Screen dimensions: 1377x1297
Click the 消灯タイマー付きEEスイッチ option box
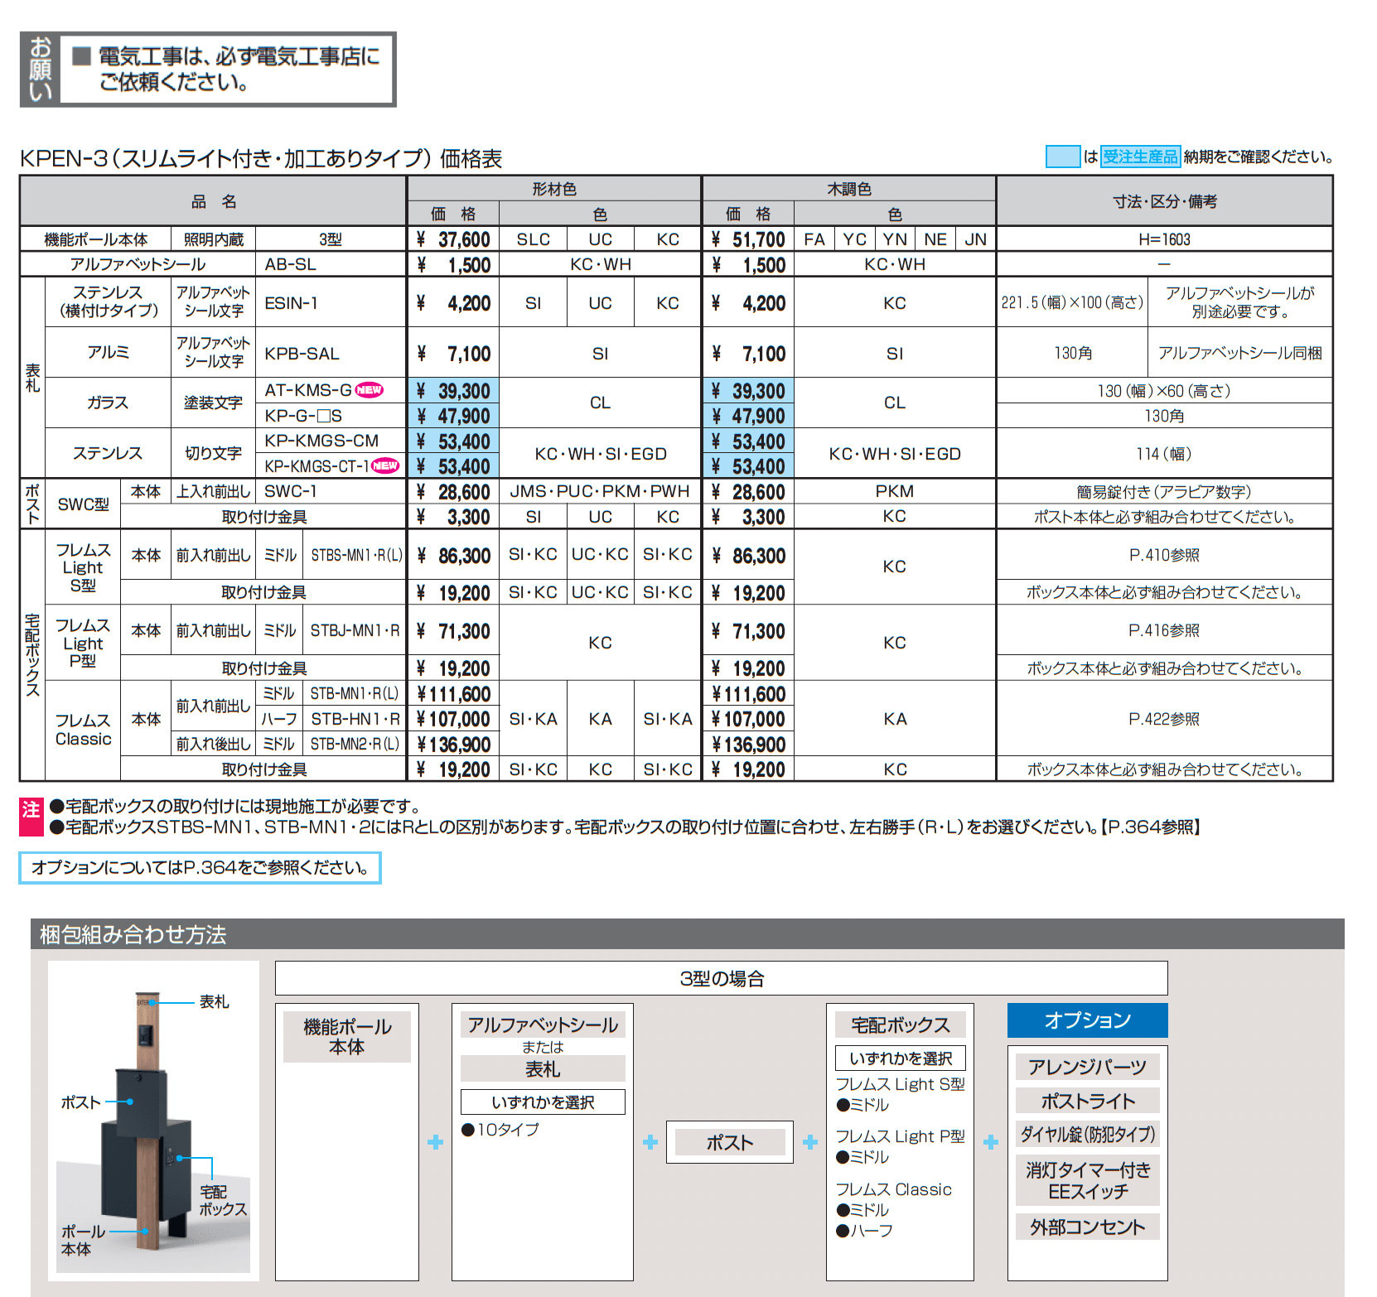click(1087, 1180)
